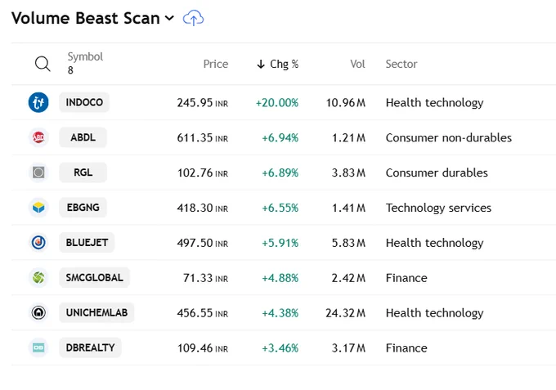Select the UNICHEMLAB ticker button

pos(96,312)
